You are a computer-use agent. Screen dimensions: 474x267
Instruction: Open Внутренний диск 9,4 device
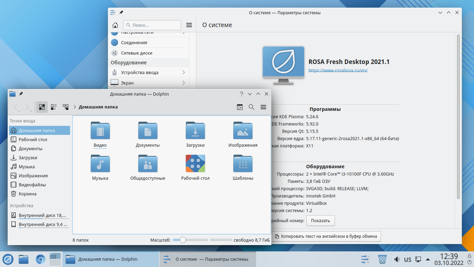39,224
